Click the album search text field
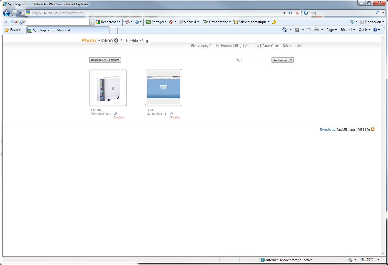Screen dimensions: 388x265 [x=255, y=60]
